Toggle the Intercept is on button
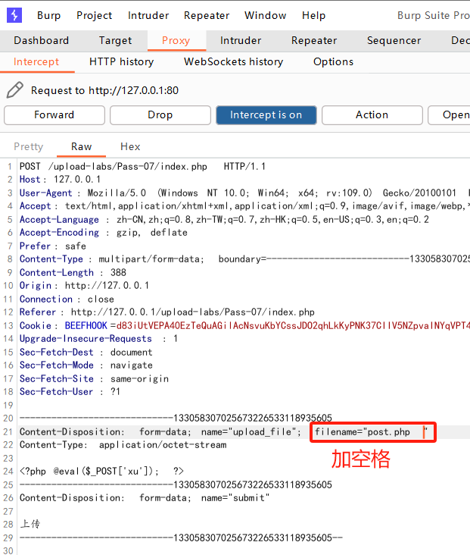This screenshot has height=555, width=470. click(266, 115)
